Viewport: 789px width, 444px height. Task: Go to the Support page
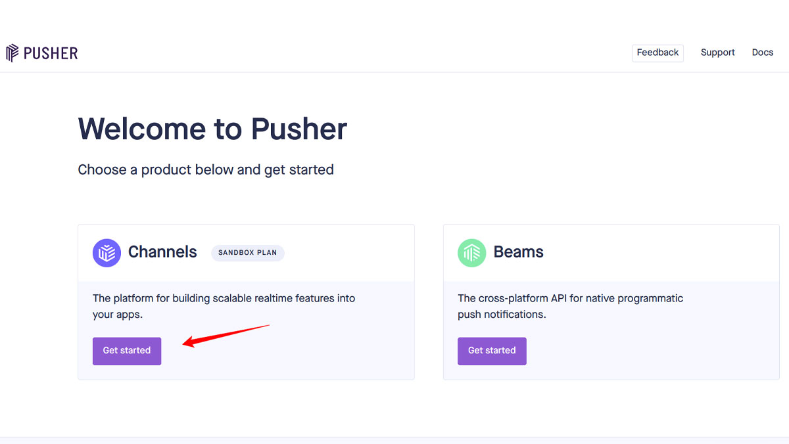click(717, 53)
